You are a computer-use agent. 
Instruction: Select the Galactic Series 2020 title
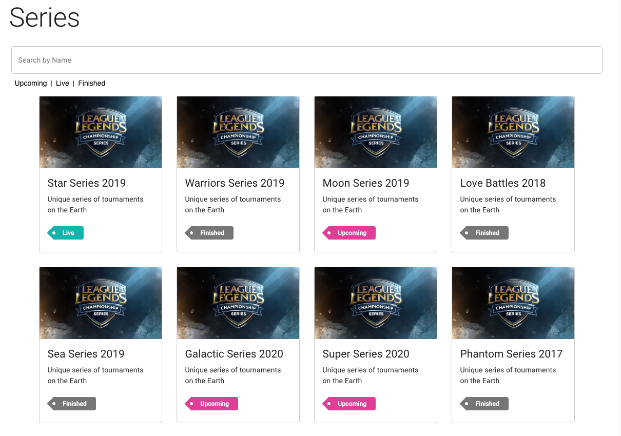(x=234, y=354)
